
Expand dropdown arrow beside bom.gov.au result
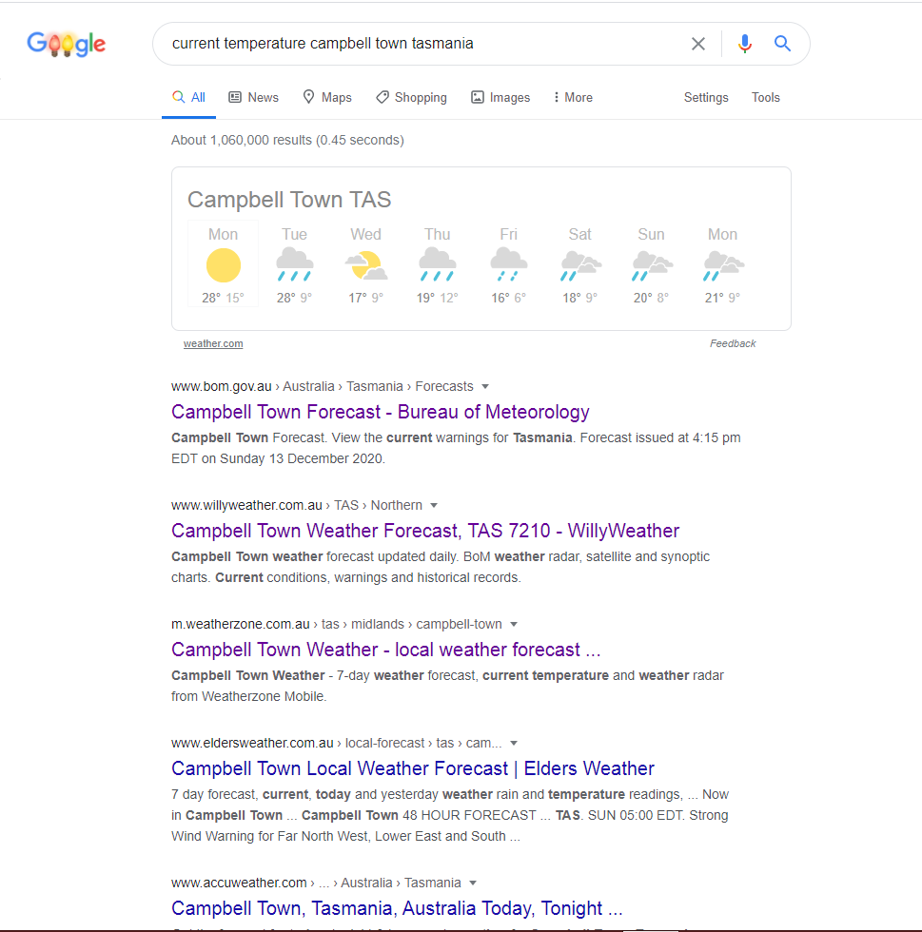pyautogui.click(x=485, y=387)
